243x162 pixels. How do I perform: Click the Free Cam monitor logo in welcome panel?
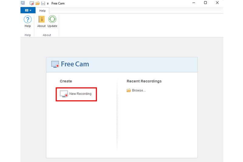pos(55,64)
